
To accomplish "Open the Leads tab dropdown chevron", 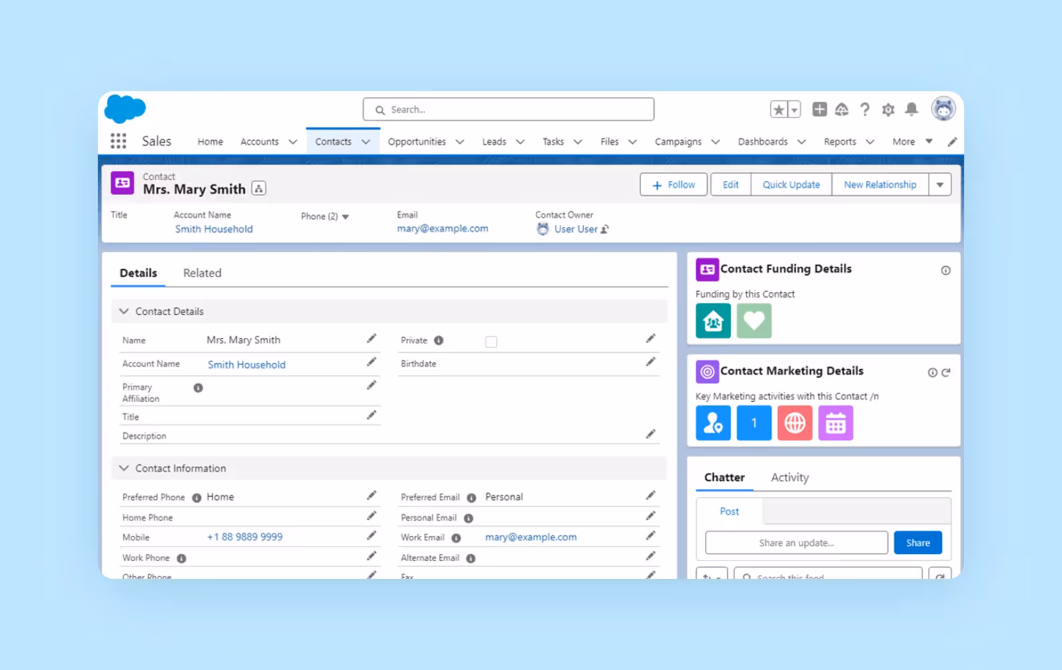I will tap(520, 142).
